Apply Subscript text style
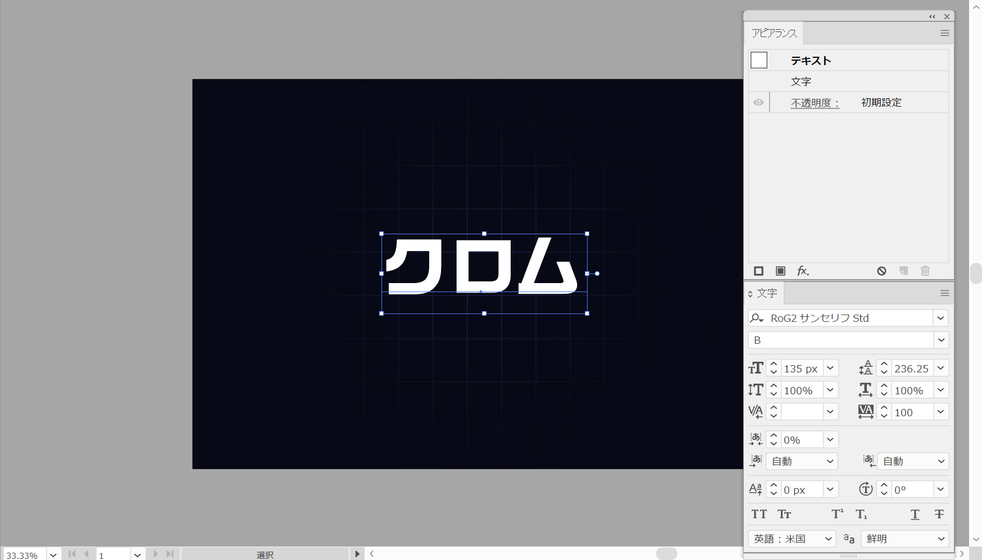Viewport: 982px width, 560px height. click(x=861, y=514)
